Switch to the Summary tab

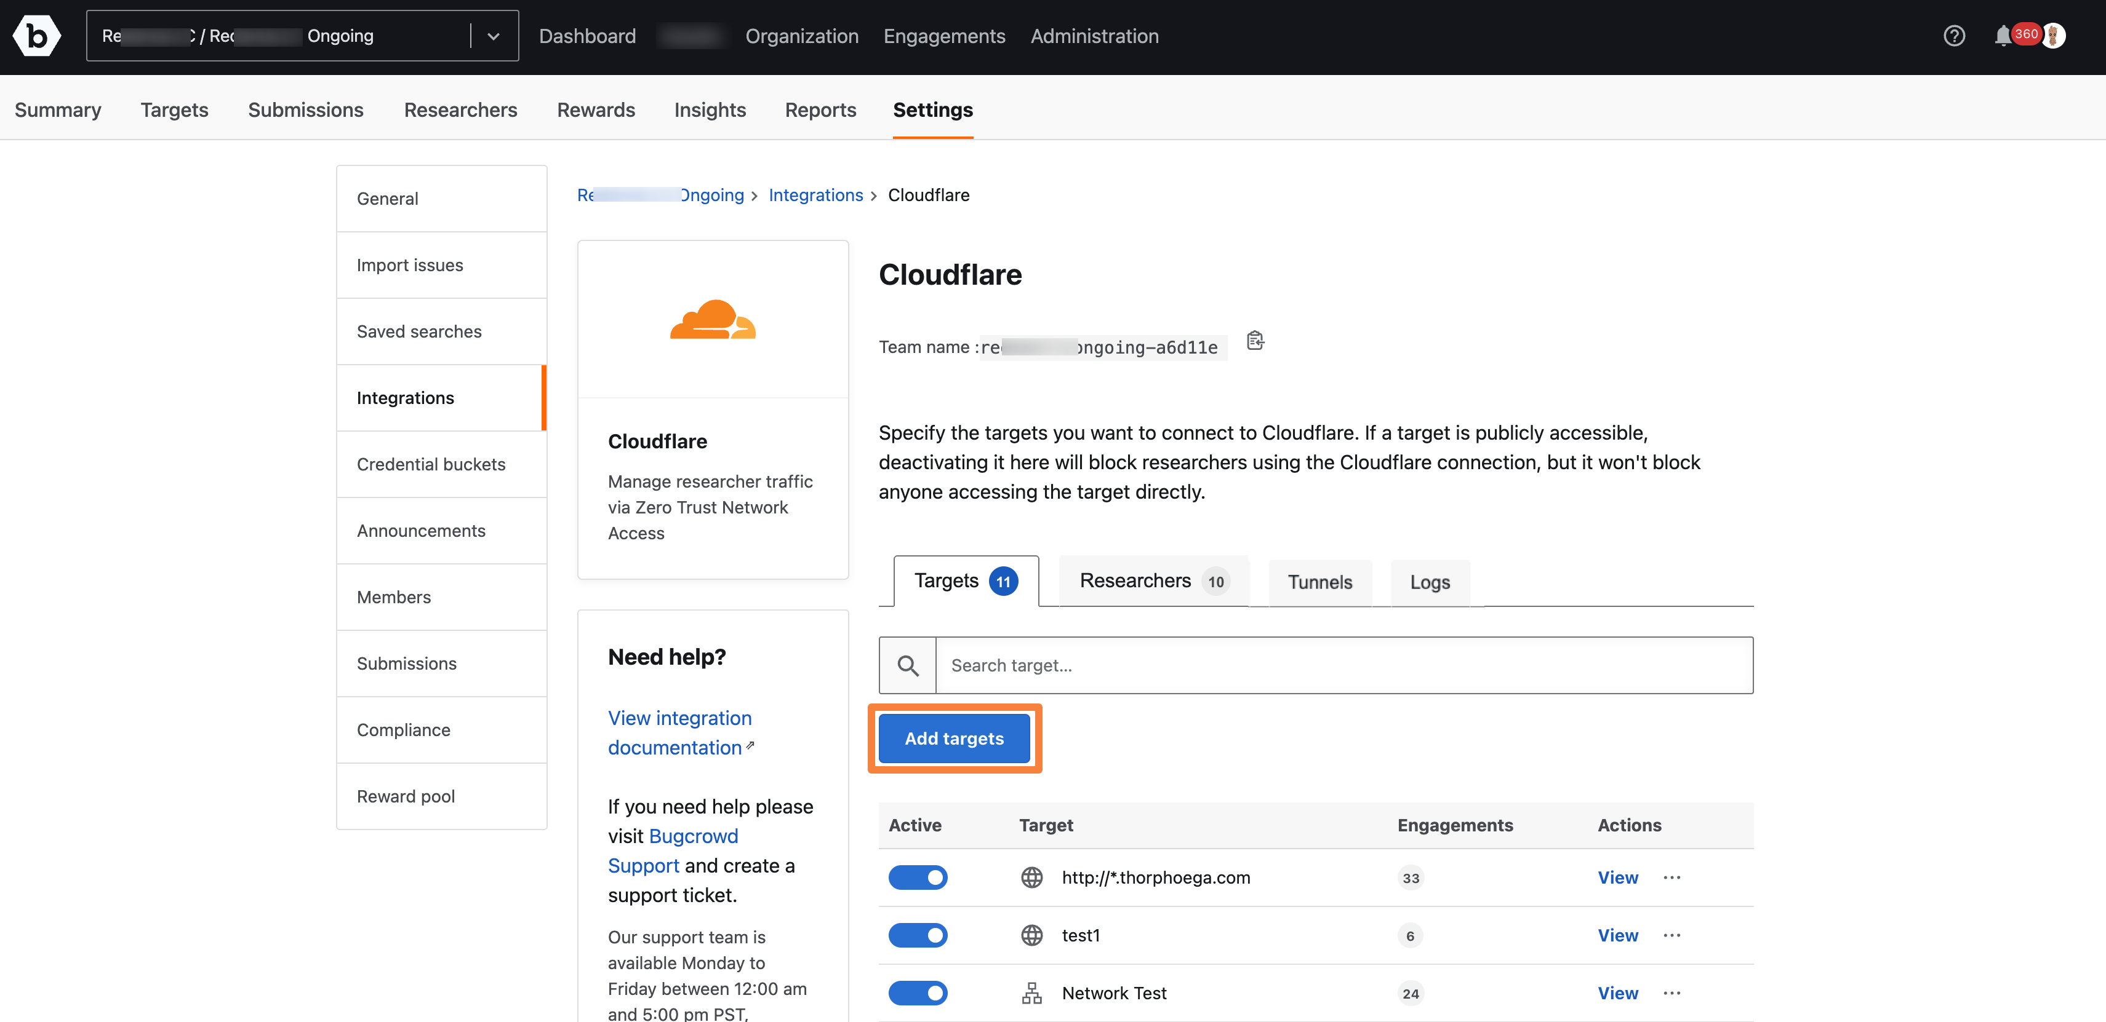click(58, 109)
